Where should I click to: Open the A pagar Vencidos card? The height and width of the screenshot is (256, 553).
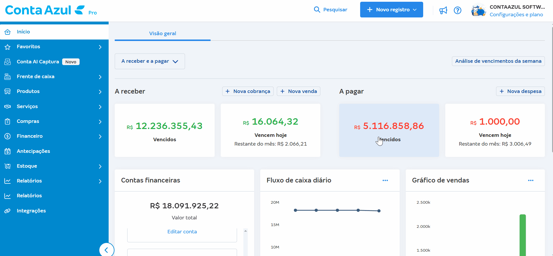click(389, 130)
